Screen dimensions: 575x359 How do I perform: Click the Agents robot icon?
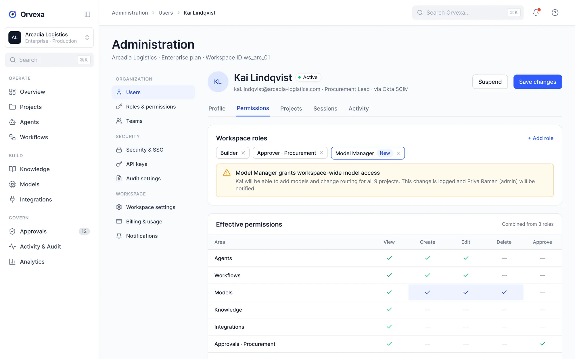point(12,122)
